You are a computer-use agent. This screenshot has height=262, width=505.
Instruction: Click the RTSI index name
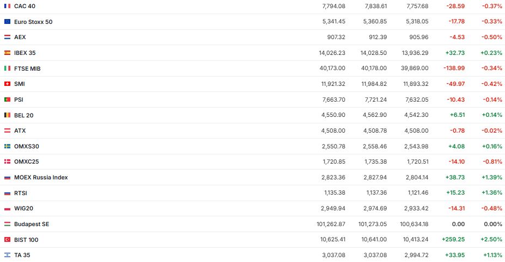[21, 193]
